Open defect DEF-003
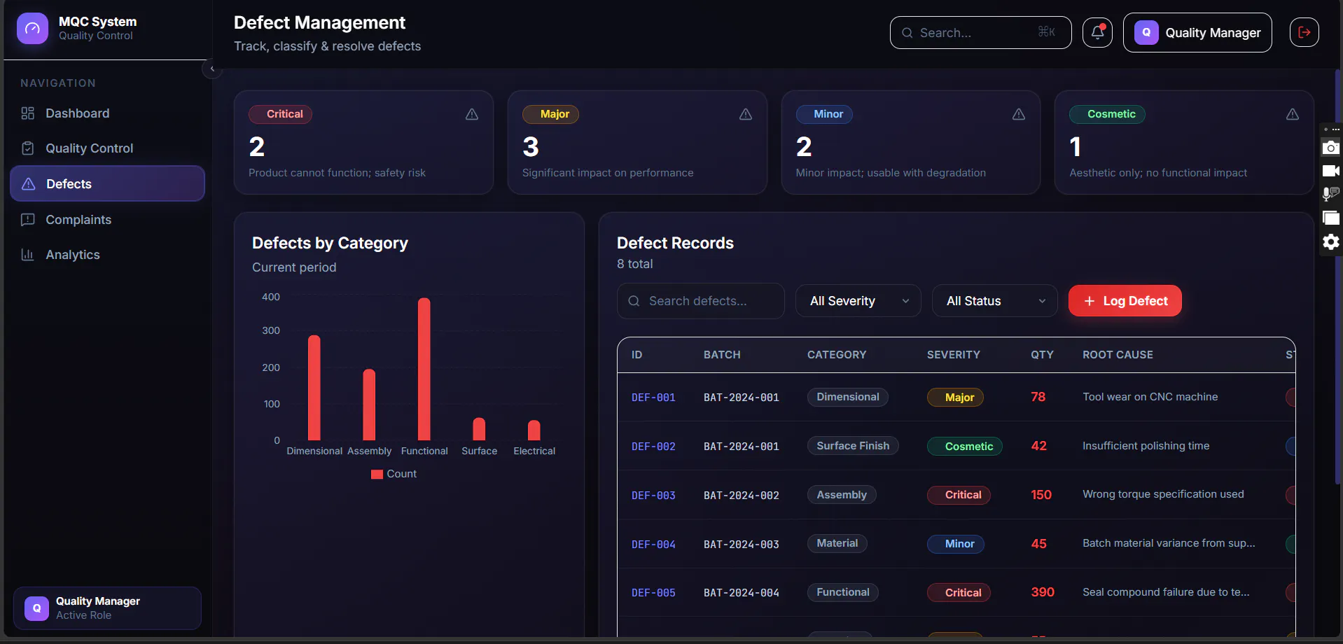Screen dimensions: 1343x644 [653, 496]
